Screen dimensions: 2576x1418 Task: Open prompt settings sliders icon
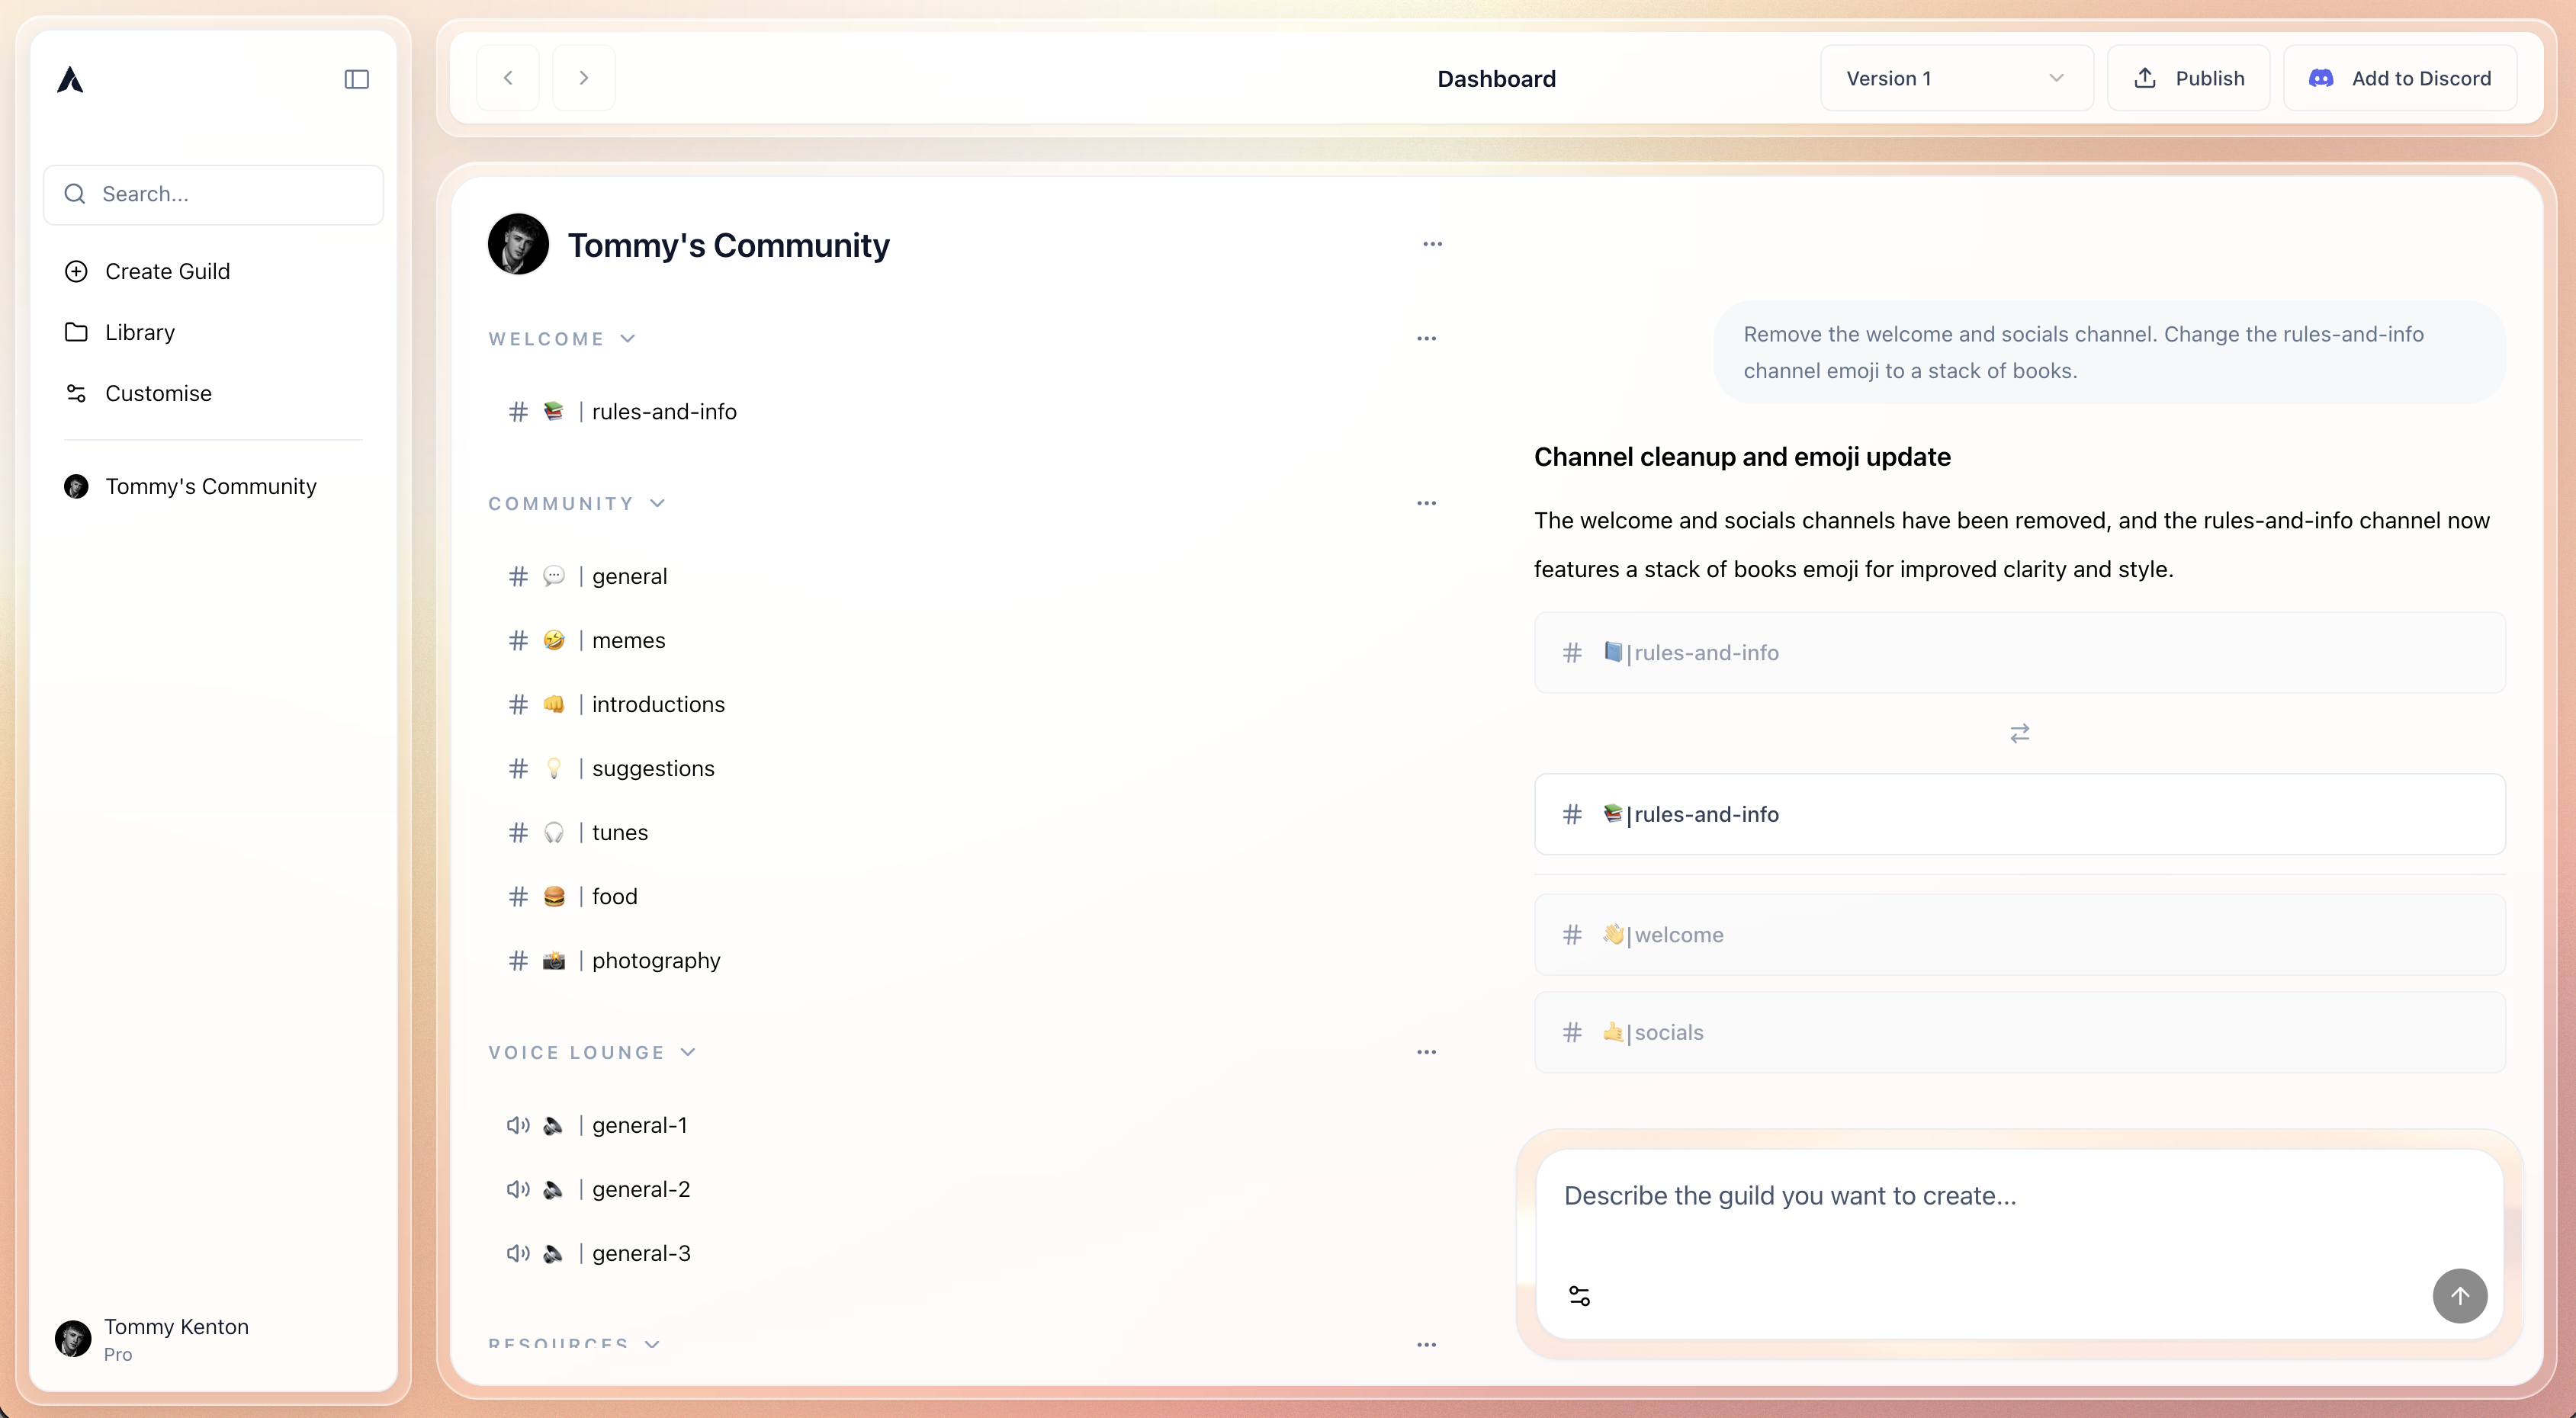pos(1579,1296)
